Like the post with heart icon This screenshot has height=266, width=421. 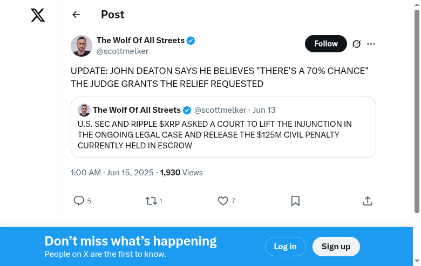coord(223,201)
